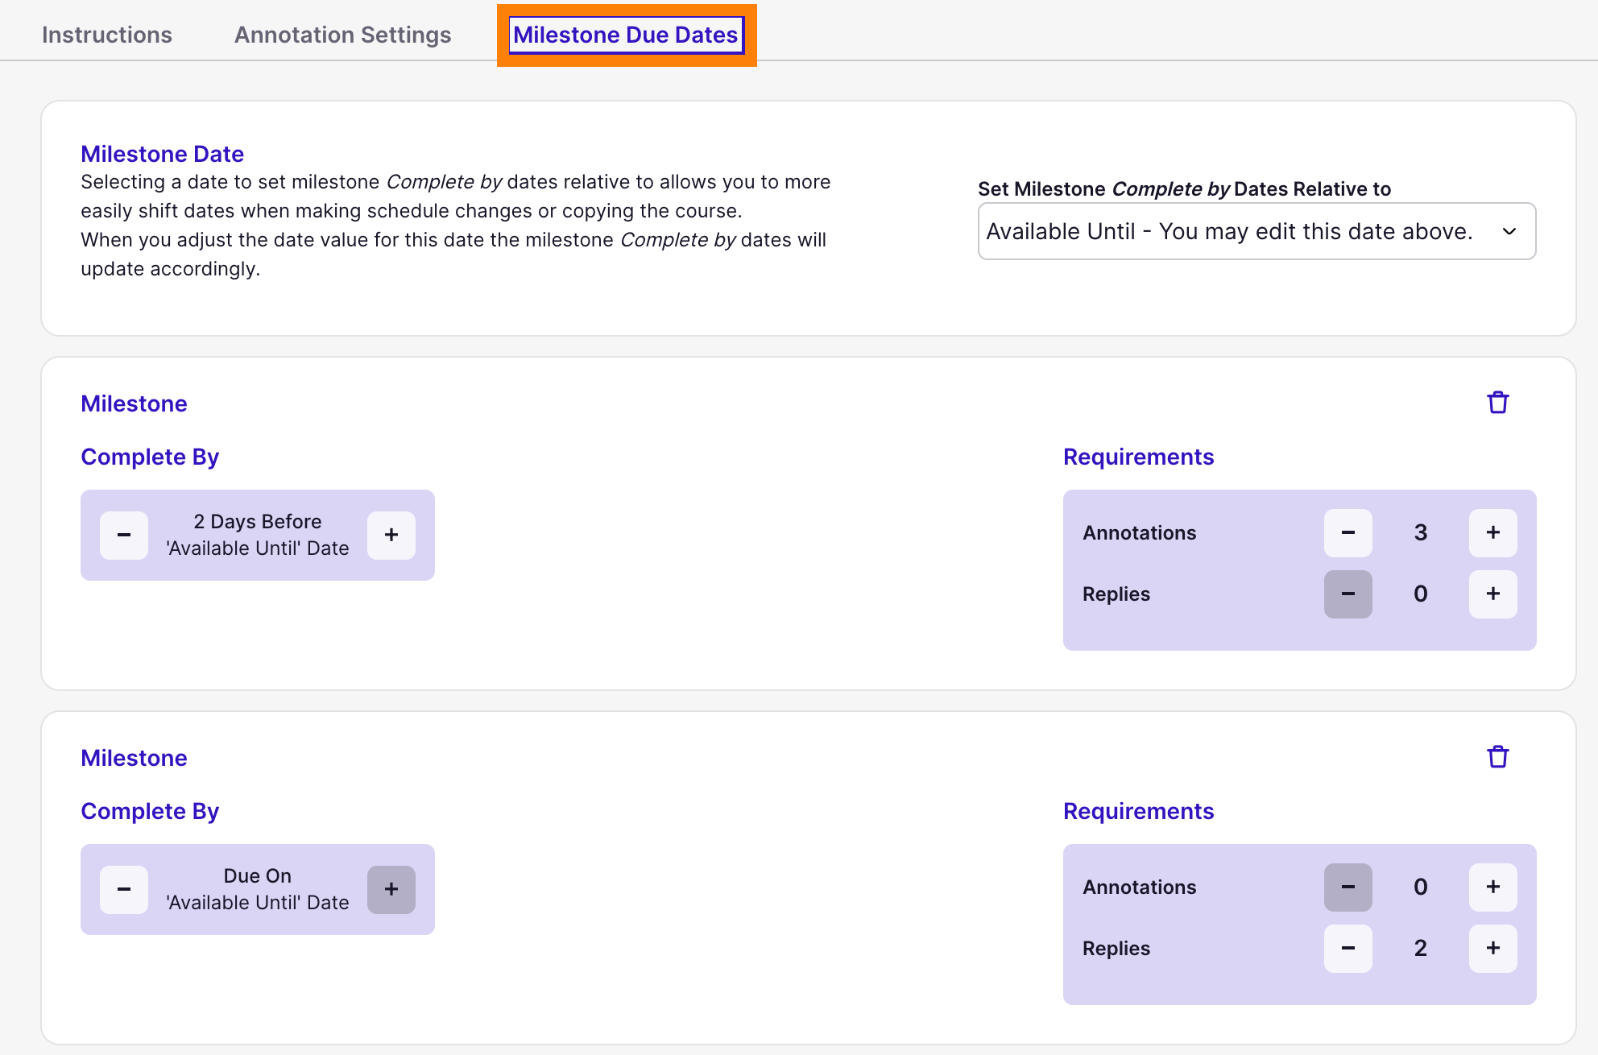Image resolution: width=1598 pixels, height=1055 pixels.
Task: Click disabled minus for first milestone Replies
Action: click(1348, 594)
